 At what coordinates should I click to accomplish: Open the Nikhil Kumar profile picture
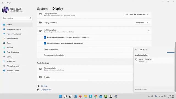5,10
